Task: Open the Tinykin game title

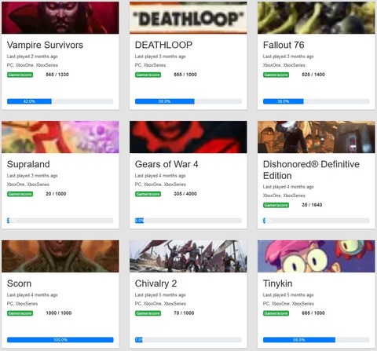Action: [x=278, y=283]
